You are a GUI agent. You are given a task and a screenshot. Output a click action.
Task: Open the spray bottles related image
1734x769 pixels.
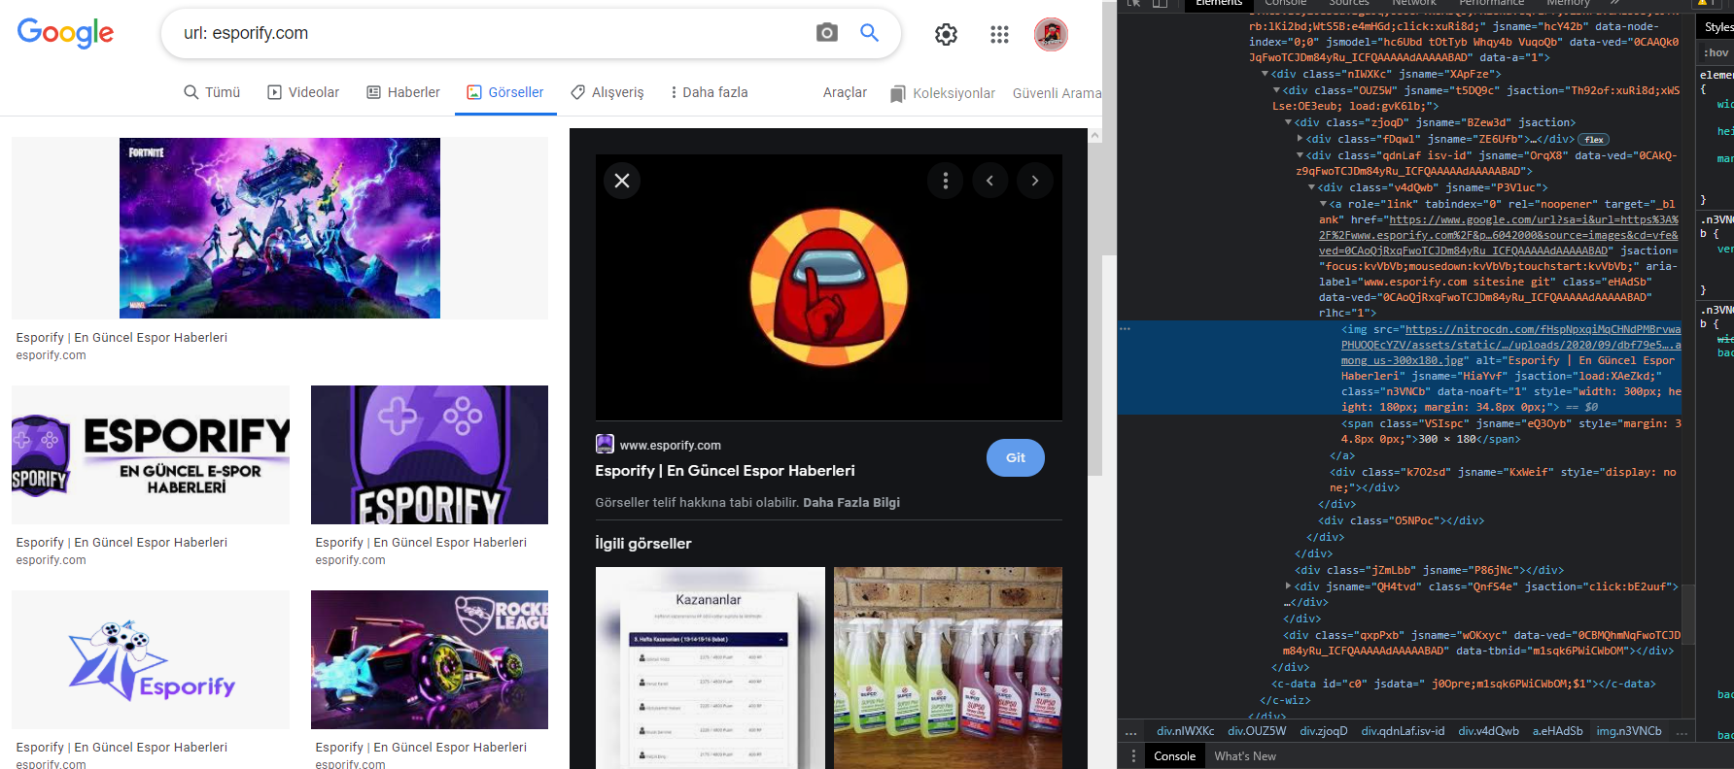pyautogui.click(x=948, y=668)
